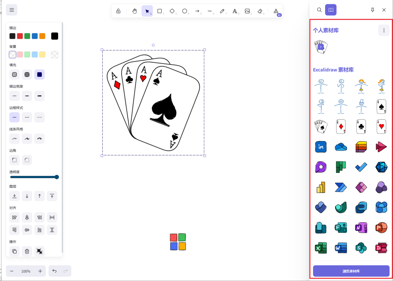Image resolution: width=393 pixels, height=281 pixels.
Task: Select the Eraser tool
Action: coord(260,11)
